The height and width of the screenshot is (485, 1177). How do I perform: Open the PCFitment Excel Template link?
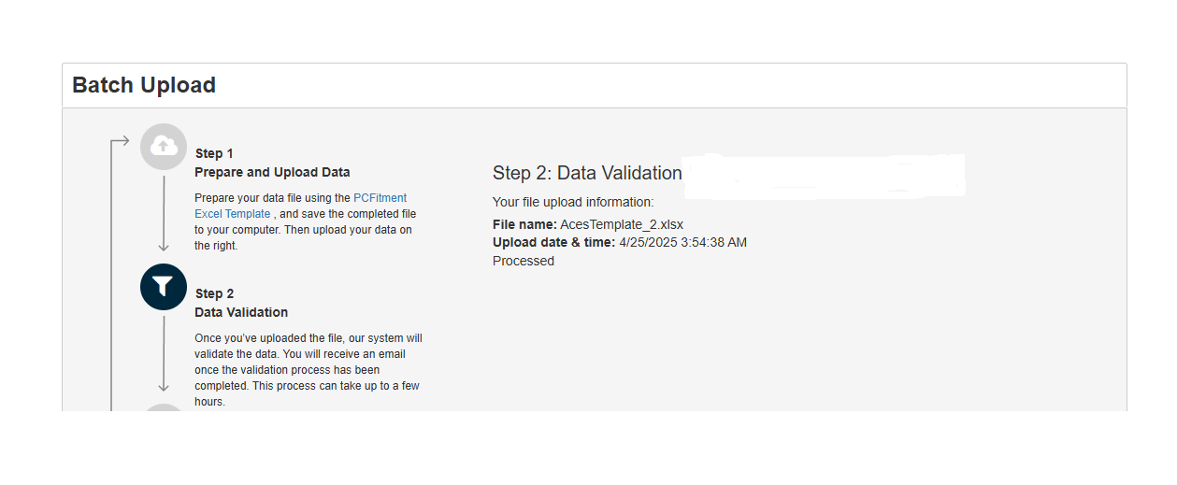(380, 198)
